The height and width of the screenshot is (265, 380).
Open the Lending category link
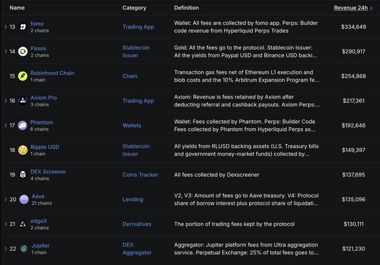click(x=133, y=199)
